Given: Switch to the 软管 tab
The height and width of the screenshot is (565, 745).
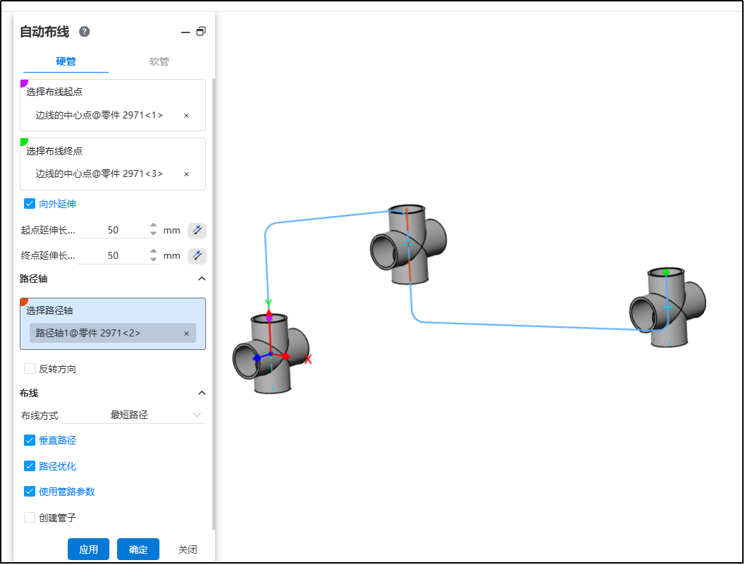Looking at the screenshot, I should (x=159, y=61).
